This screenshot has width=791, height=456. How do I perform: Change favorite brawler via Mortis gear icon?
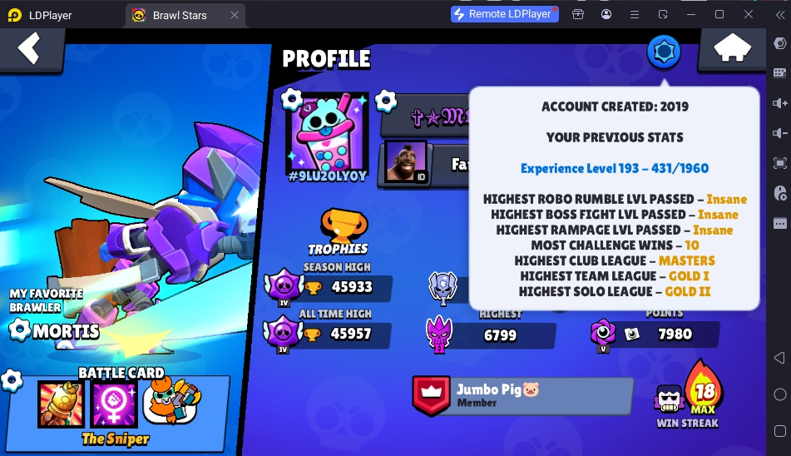pyautogui.click(x=20, y=330)
